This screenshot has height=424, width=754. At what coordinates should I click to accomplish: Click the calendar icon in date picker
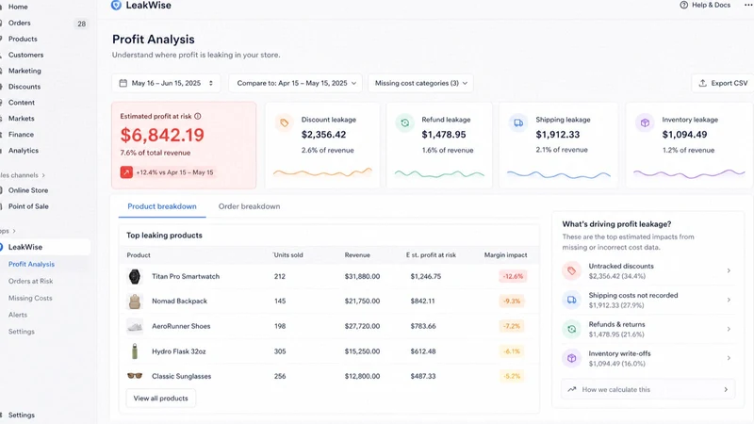click(x=123, y=83)
